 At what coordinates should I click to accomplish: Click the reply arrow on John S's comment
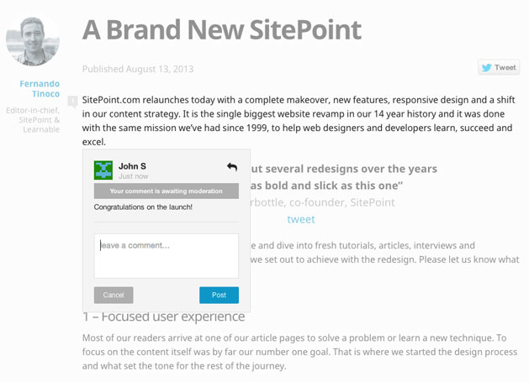point(232,167)
